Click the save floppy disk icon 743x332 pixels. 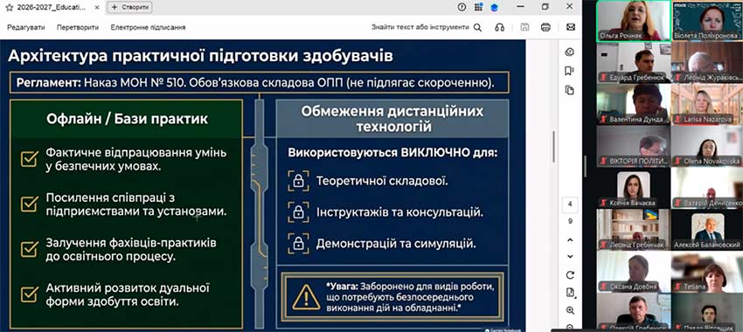tap(524, 27)
